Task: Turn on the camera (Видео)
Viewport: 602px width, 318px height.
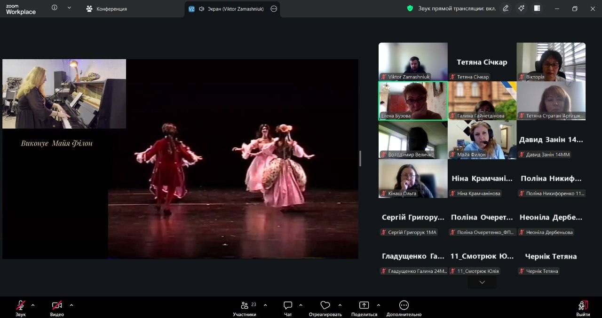Action: pos(57,306)
